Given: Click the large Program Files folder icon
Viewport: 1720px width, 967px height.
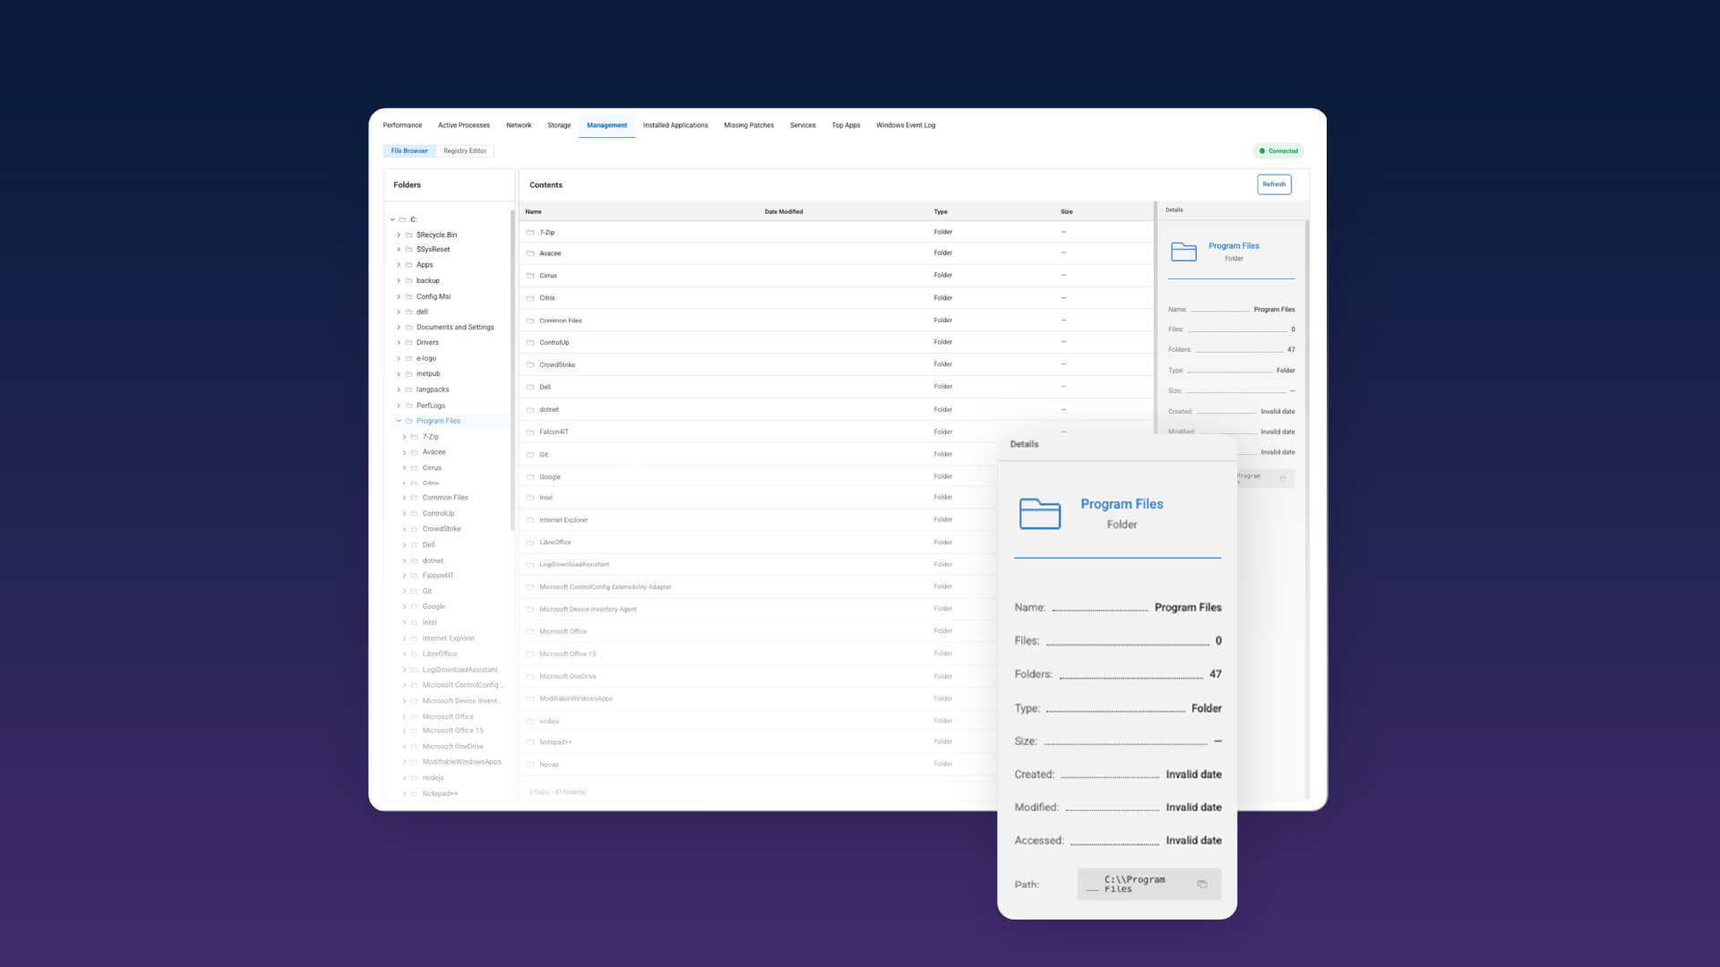Looking at the screenshot, I should pos(1040,514).
